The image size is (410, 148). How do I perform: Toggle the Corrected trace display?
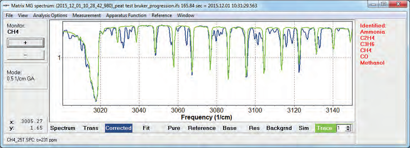point(119,128)
